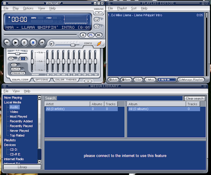Viewport: 211px width, 175px height.
Task: Open Winamp's File menu
Action: (x=6, y=8)
